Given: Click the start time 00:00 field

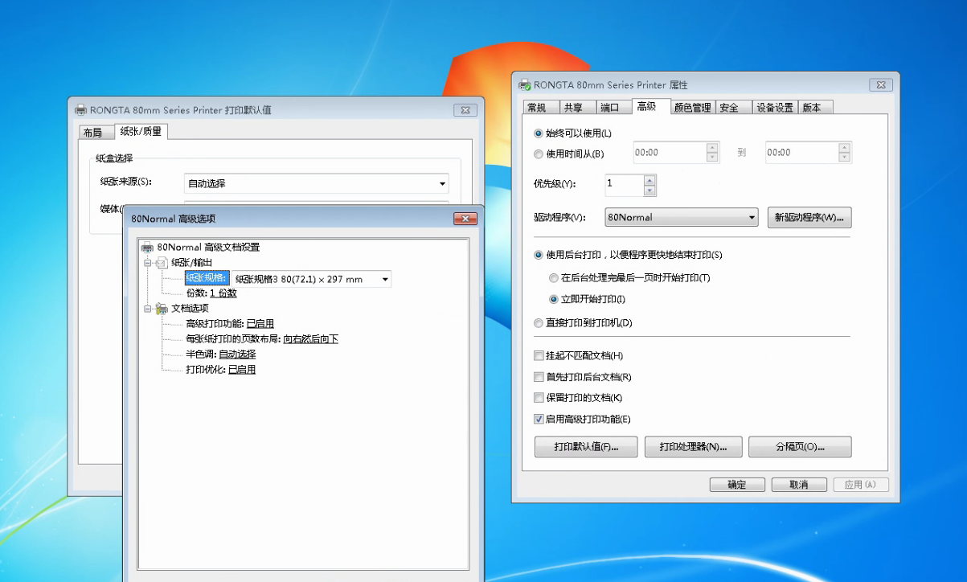Looking at the screenshot, I should (x=670, y=153).
